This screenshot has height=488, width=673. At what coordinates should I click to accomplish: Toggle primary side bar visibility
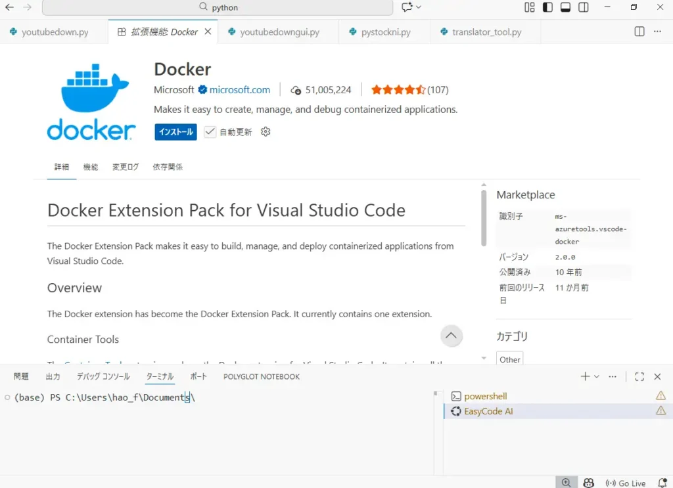pos(547,7)
